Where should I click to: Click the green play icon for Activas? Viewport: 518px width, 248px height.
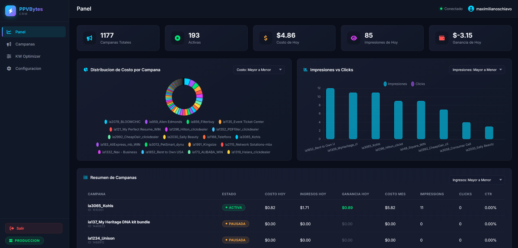178,38
